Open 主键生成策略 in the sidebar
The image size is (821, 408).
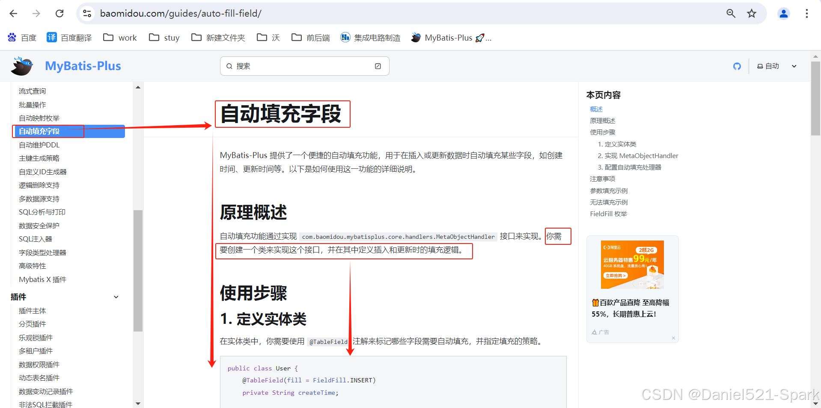(39, 158)
